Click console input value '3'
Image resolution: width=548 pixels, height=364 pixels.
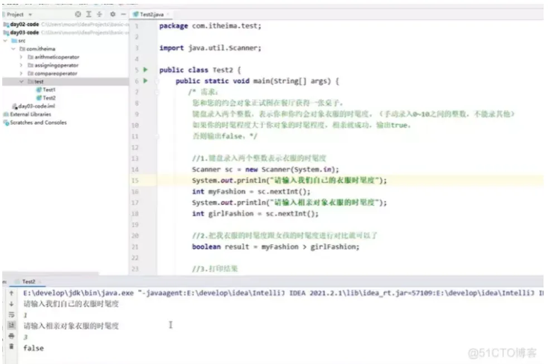pos(26,337)
